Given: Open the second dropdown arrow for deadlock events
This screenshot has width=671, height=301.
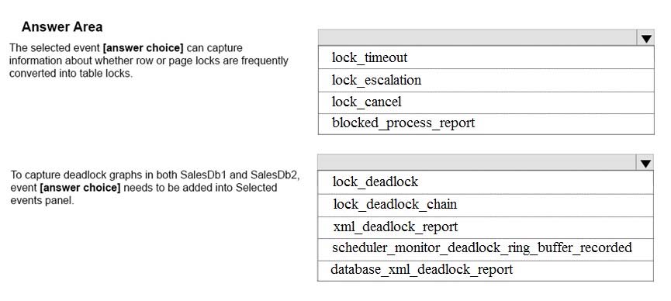Looking at the screenshot, I should (645, 163).
